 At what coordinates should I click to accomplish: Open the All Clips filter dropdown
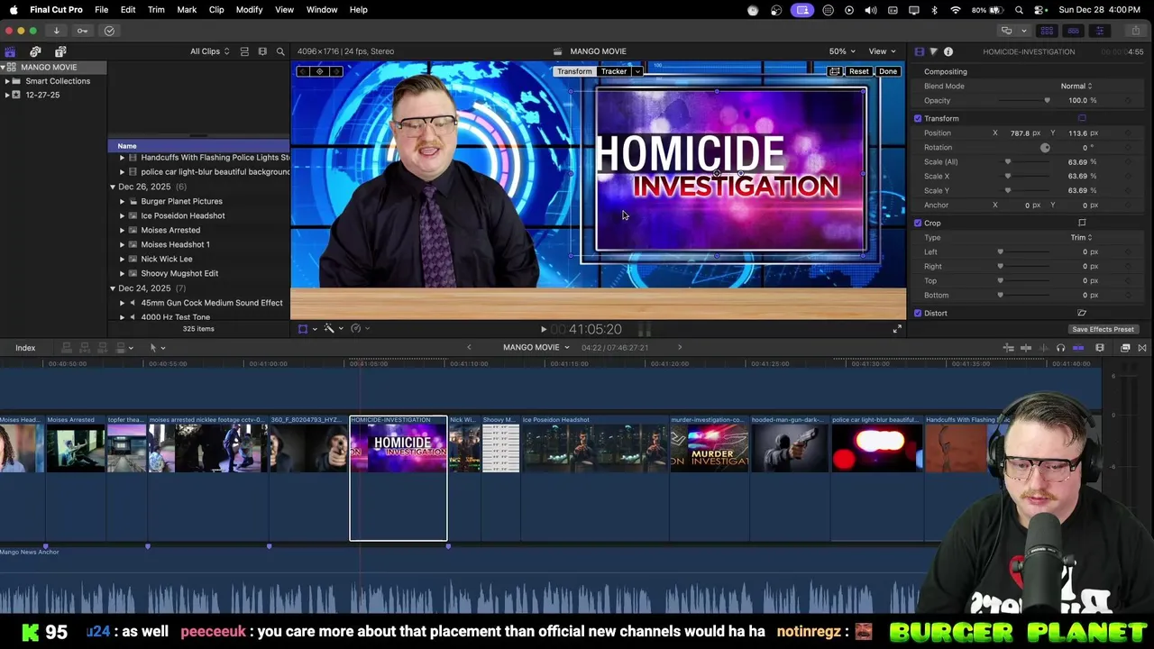(209, 51)
